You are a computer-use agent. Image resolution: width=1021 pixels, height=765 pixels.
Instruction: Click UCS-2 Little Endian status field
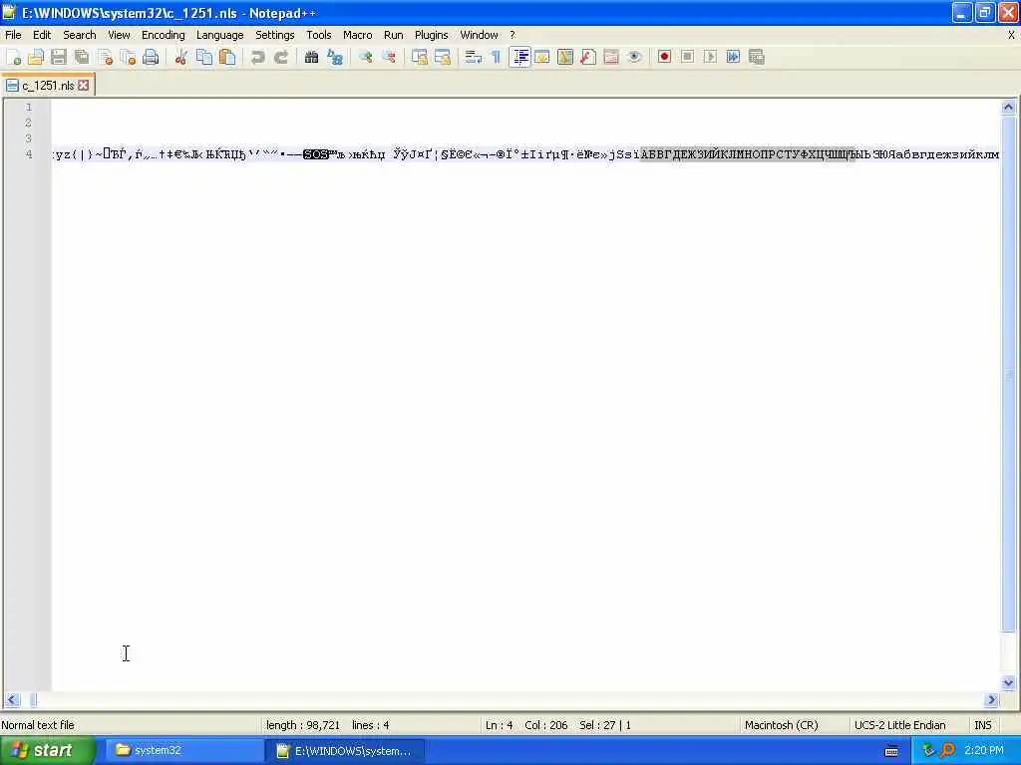click(900, 725)
